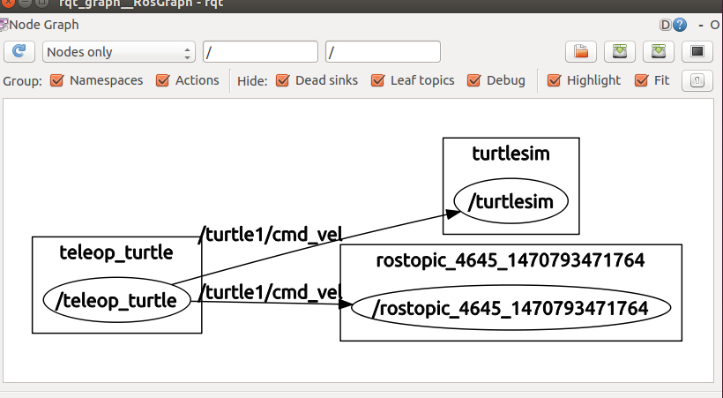
Task: Toggle the Leaf topics checkbox
Action: [378, 80]
